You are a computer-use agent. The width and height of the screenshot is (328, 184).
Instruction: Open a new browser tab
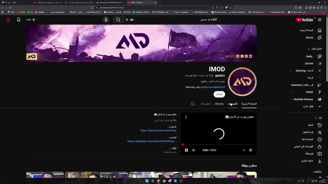tap(160, 3)
